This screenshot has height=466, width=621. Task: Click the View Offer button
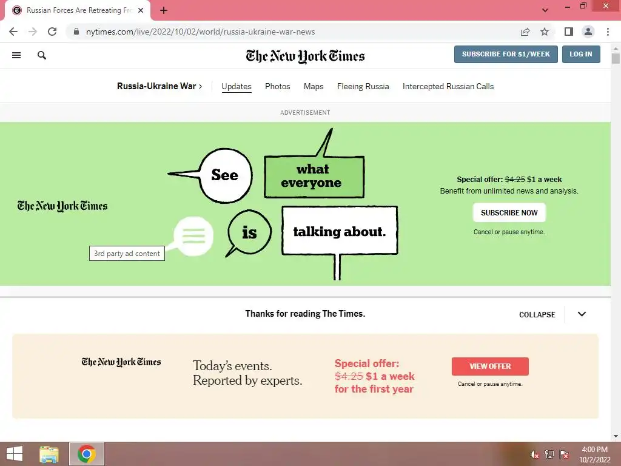click(490, 366)
